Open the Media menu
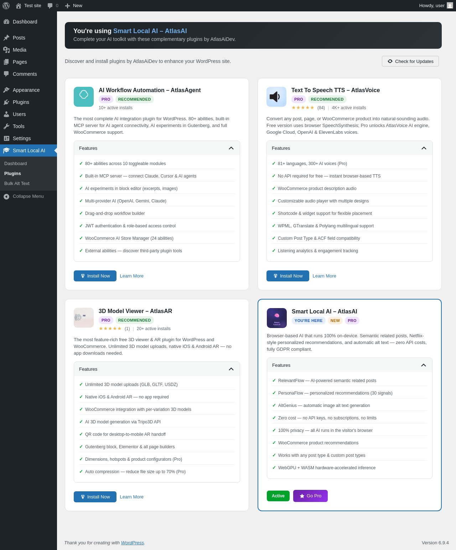This screenshot has height=550, width=456. (28, 50)
